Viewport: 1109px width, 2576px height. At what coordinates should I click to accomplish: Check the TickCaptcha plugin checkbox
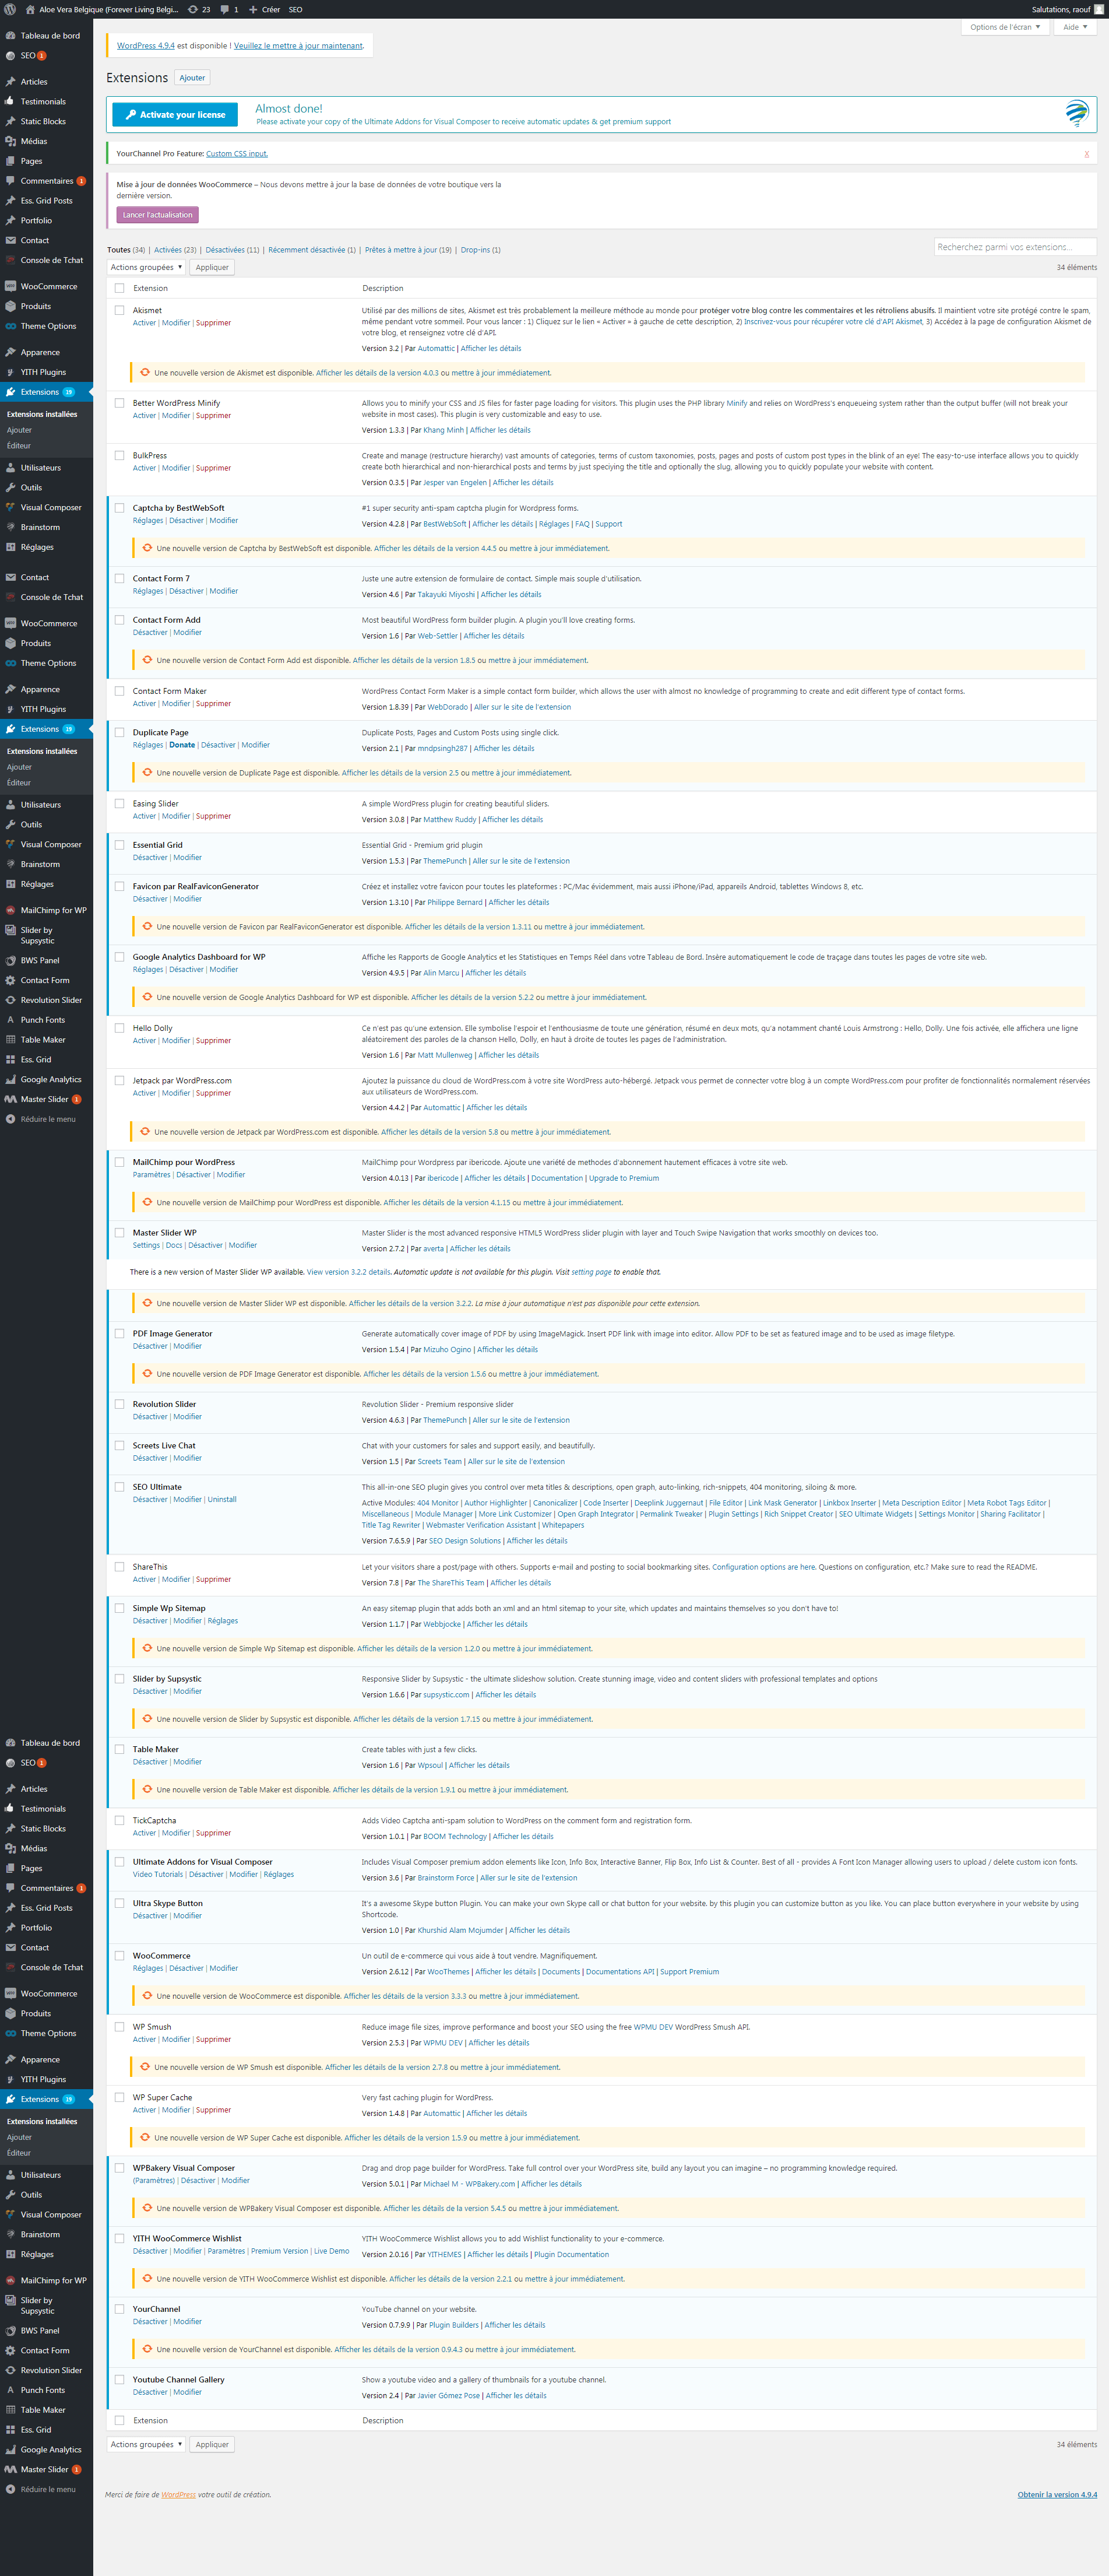[x=120, y=1821]
